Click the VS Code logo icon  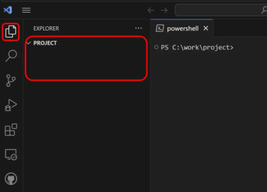(8, 10)
